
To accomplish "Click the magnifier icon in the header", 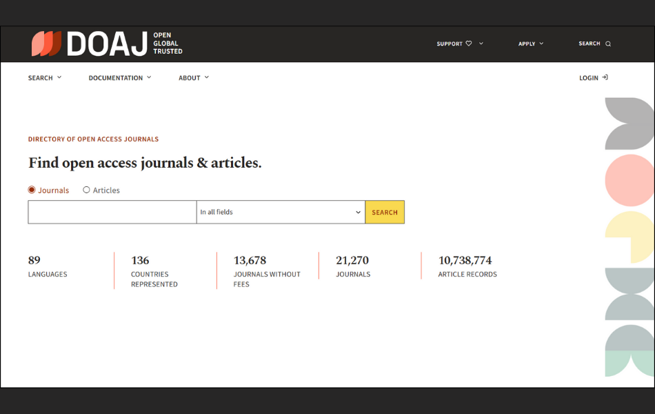I will pyautogui.click(x=608, y=44).
